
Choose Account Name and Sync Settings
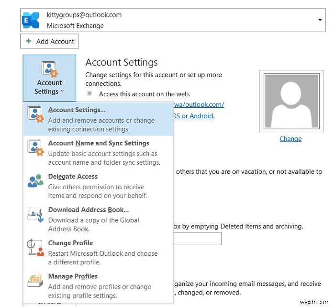pos(98,152)
